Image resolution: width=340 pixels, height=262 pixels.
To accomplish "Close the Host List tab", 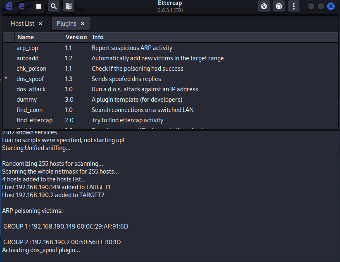I will [40, 24].
